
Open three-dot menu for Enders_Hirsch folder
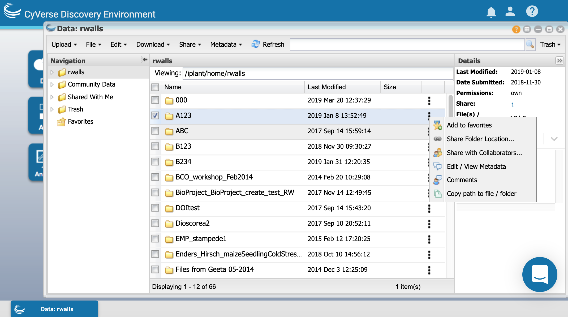tap(429, 255)
